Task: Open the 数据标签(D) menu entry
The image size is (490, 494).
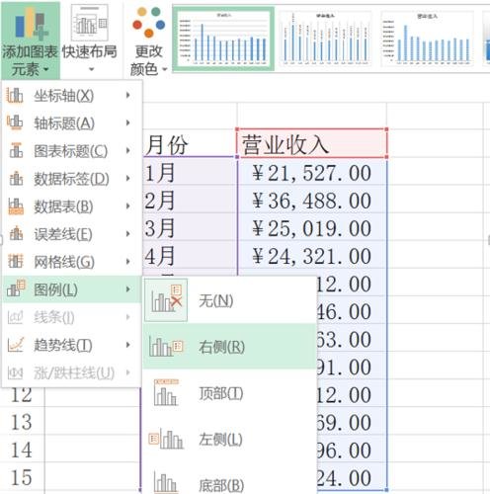Action: [x=72, y=179]
